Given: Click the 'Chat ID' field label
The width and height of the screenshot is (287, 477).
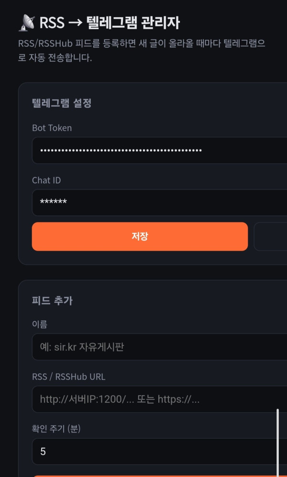Looking at the screenshot, I should click(x=46, y=180).
